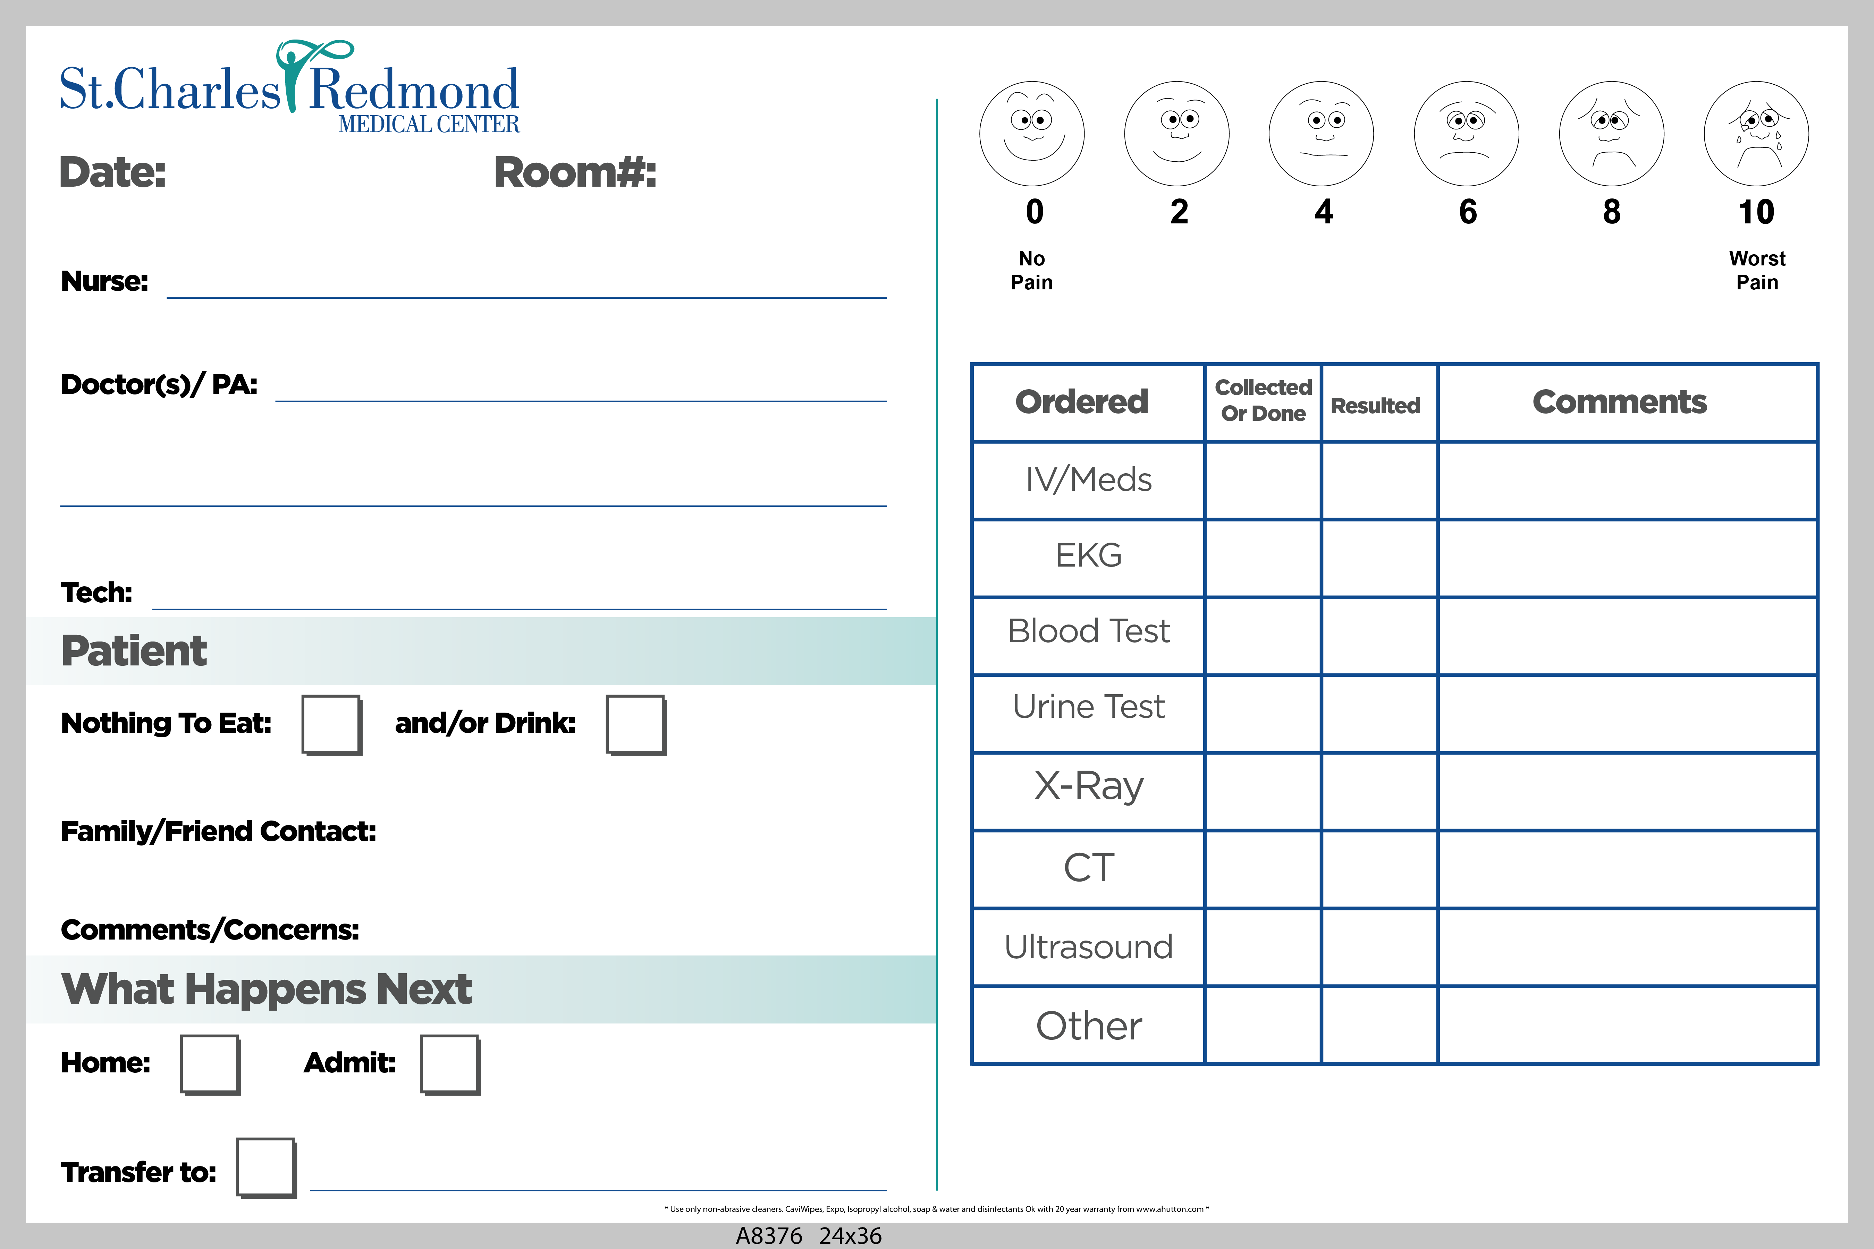The height and width of the screenshot is (1249, 1874).
Task: Click pain scale number 6
Action: pyautogui.click(x=1468, y=212)
